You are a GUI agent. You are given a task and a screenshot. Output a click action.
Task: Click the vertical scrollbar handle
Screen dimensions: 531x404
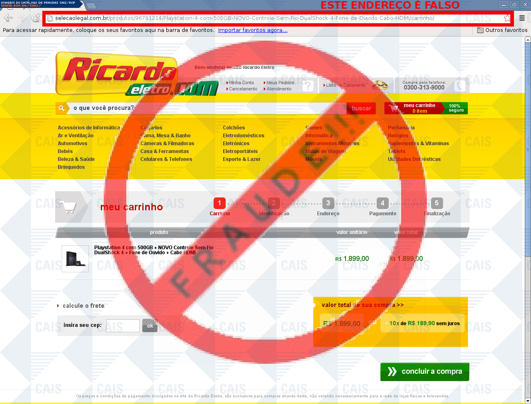[x=527, y=149]
